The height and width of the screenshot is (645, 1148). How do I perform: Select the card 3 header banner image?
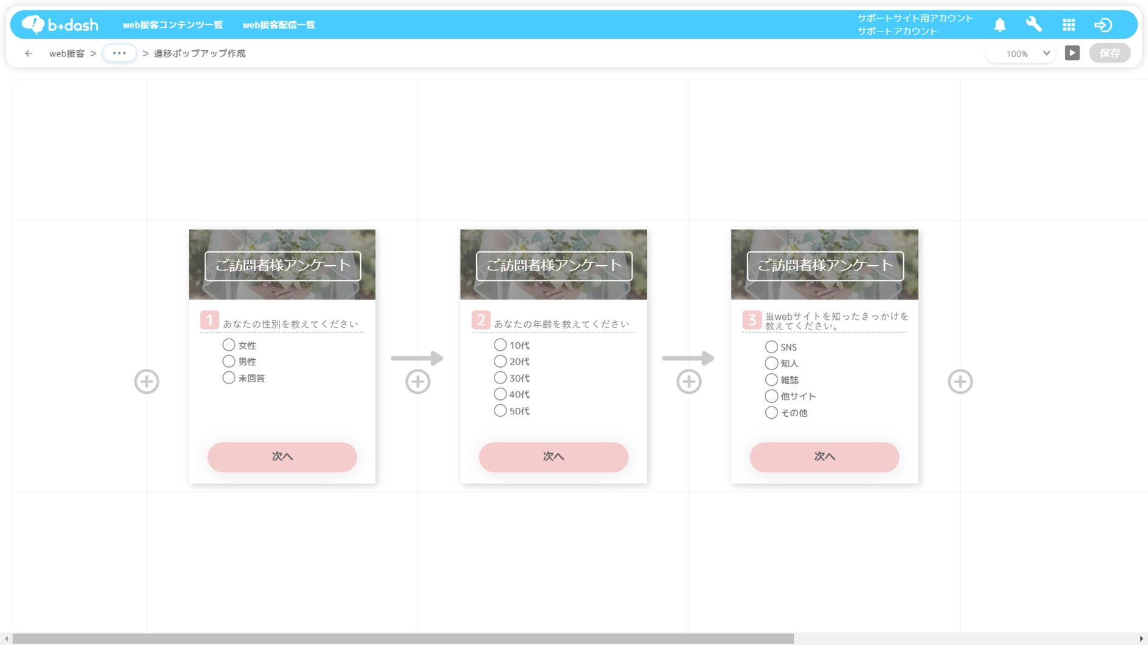pyautogui.click(x=824, y=265)
